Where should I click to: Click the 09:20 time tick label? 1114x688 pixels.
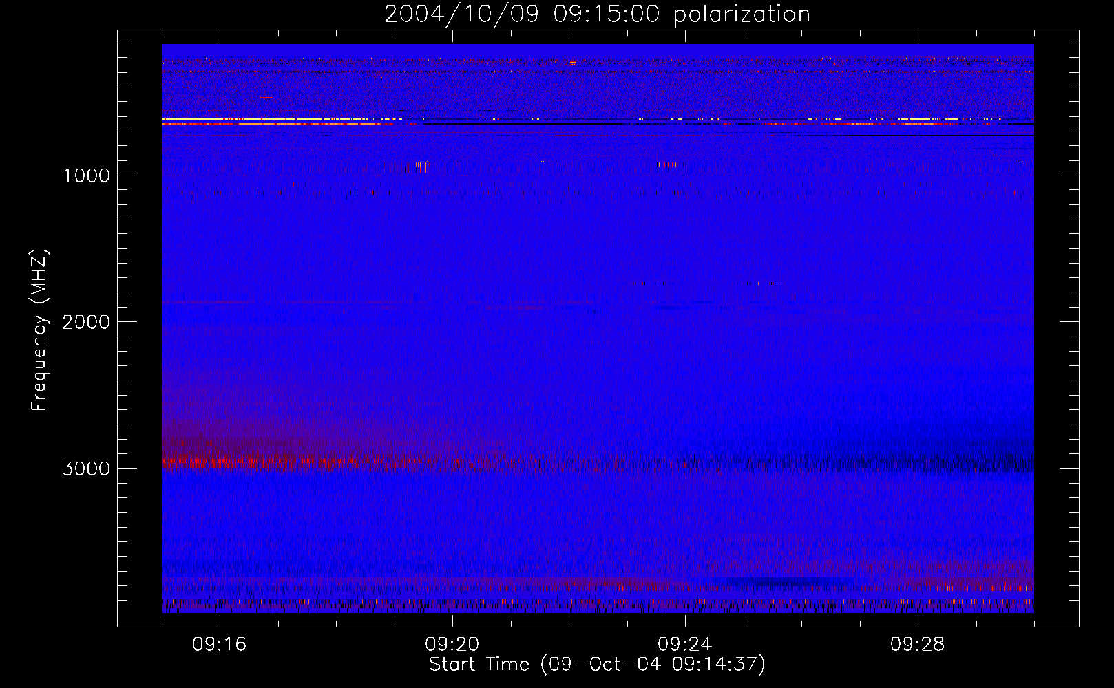click(x=452, y=645)
